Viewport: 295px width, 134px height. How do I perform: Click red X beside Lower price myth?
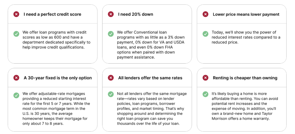(205, 14)
